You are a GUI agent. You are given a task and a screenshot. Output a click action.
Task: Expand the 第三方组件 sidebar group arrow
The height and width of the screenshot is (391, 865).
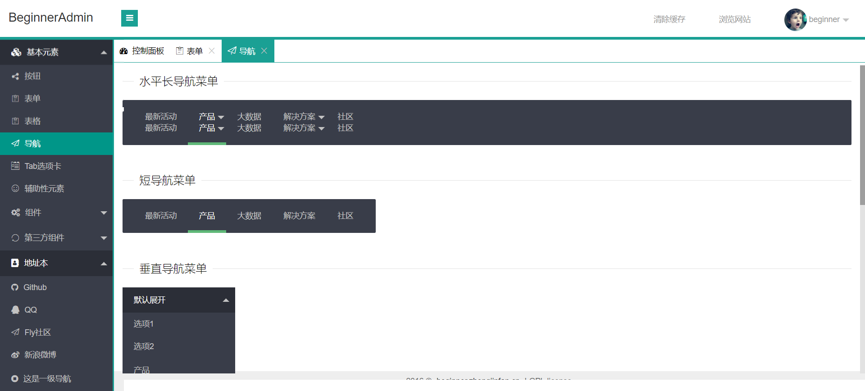tap(104, 238)
